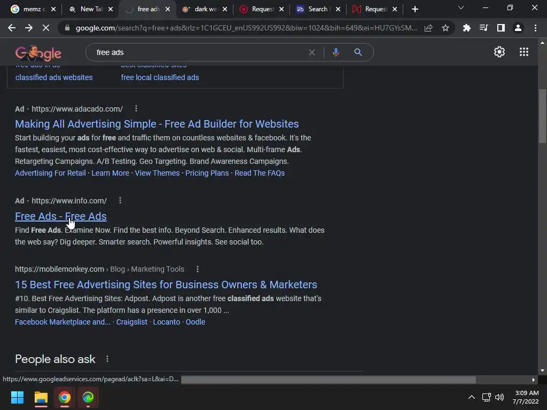547x410 pixels.
Task: Click the vertical scrollbar thumb
Action: (x=542, y=116)
